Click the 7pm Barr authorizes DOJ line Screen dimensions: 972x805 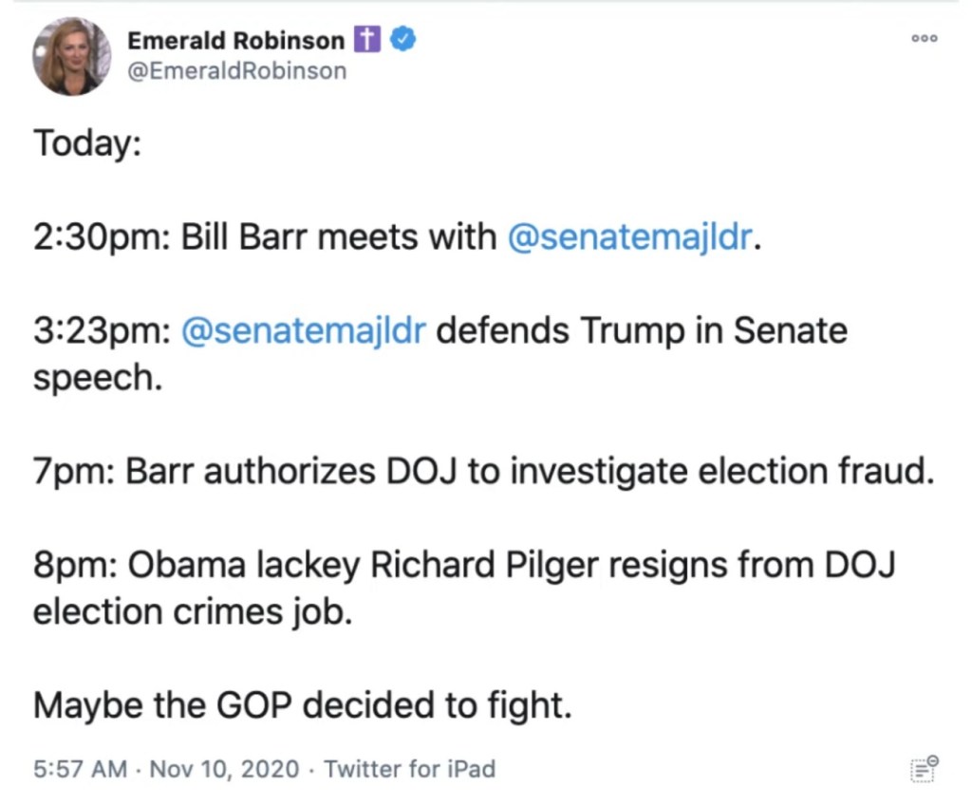[484, 472]
